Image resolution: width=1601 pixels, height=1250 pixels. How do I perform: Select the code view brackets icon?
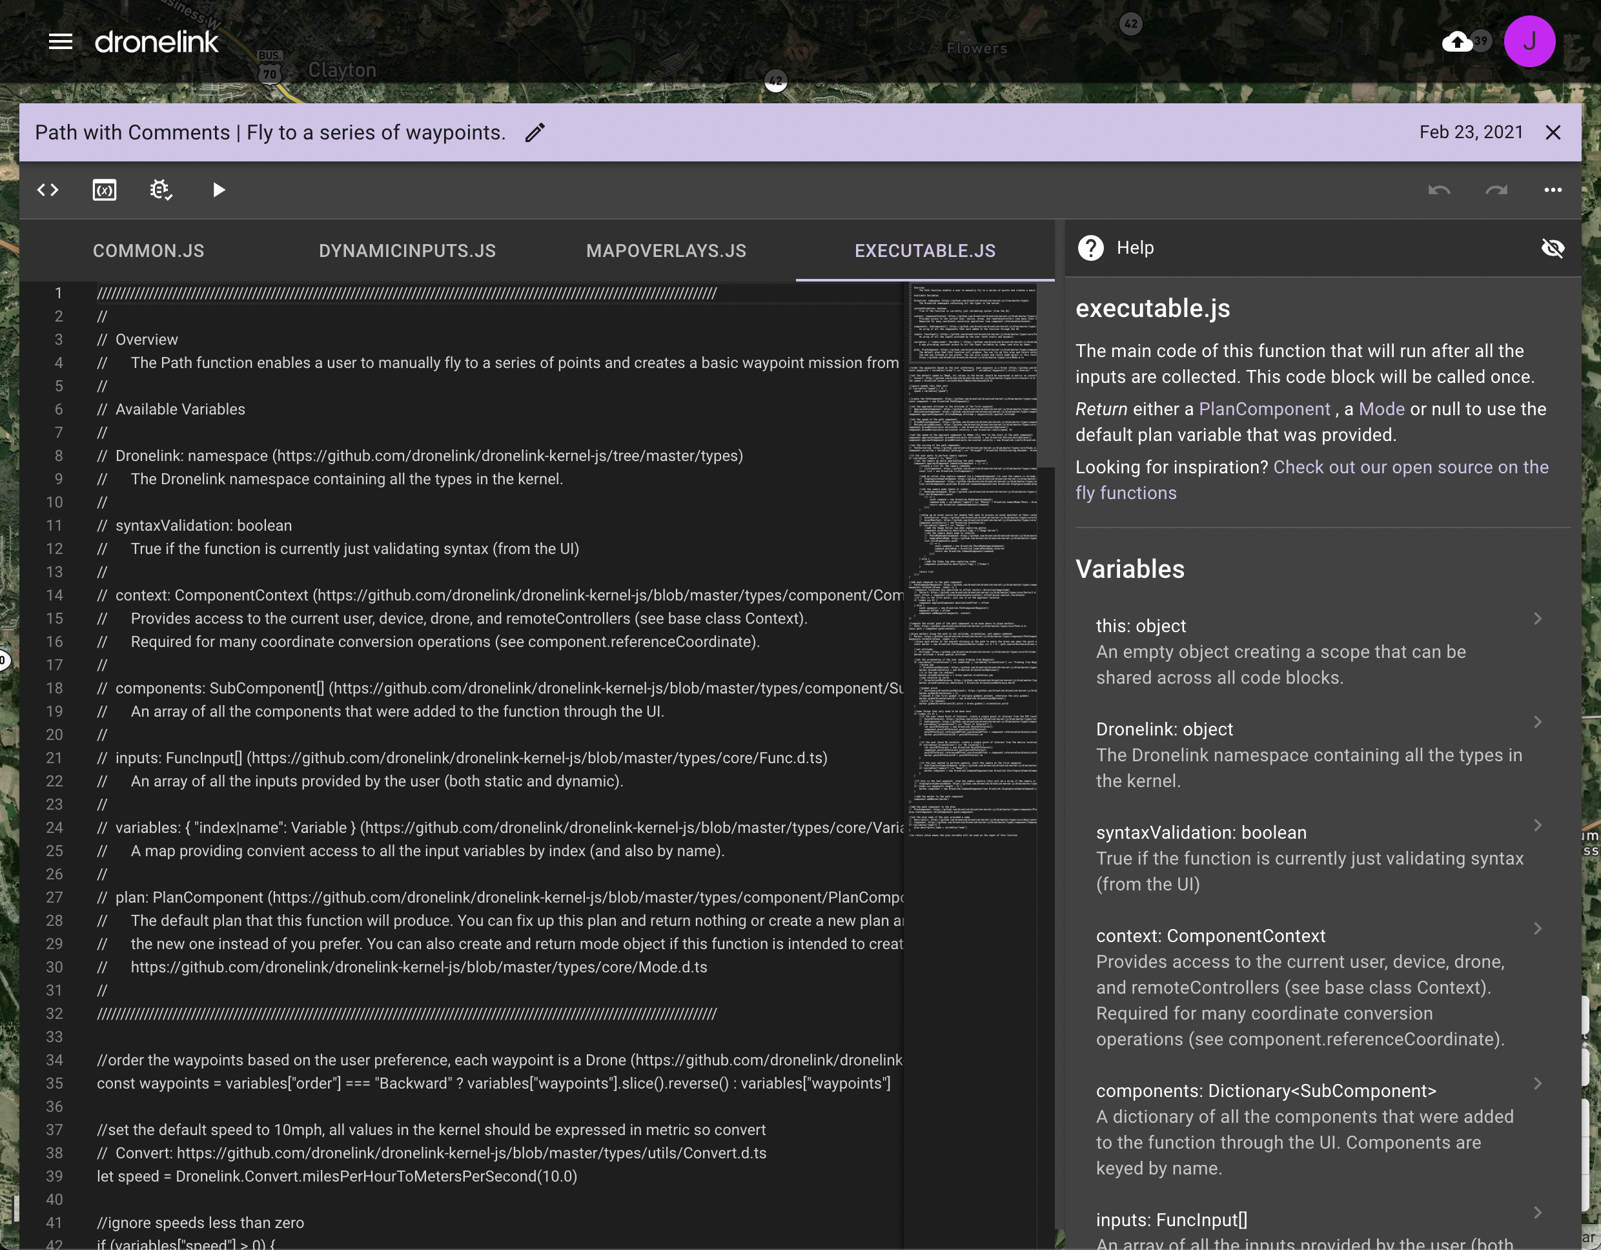pyautogui.click(x=48, y=190)
